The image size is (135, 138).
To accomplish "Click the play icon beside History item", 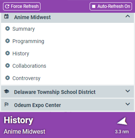I will (7, 53).
